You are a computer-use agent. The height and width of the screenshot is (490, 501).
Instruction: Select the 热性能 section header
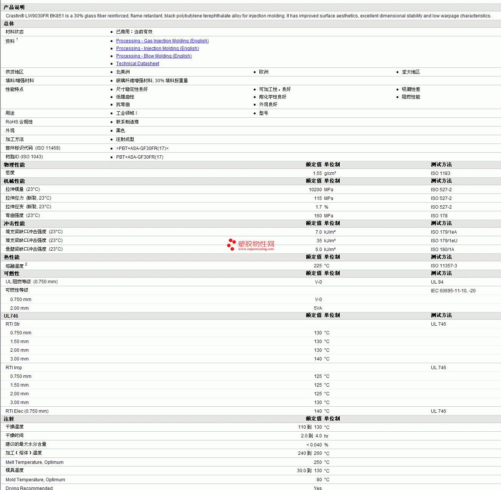[x=11, y=257]
